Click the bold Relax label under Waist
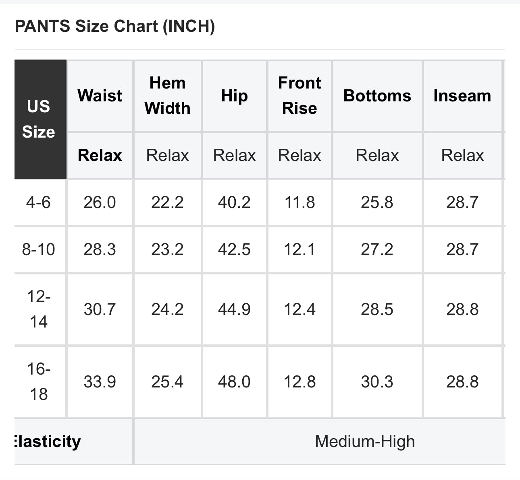This screenshot has height=480, width=520. pyautogui.click(x=100, y=155)
